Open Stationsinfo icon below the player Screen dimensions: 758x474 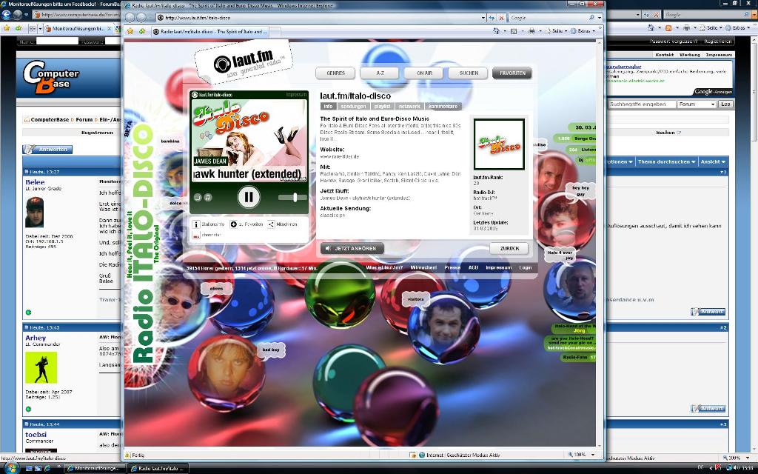(195, 224)
